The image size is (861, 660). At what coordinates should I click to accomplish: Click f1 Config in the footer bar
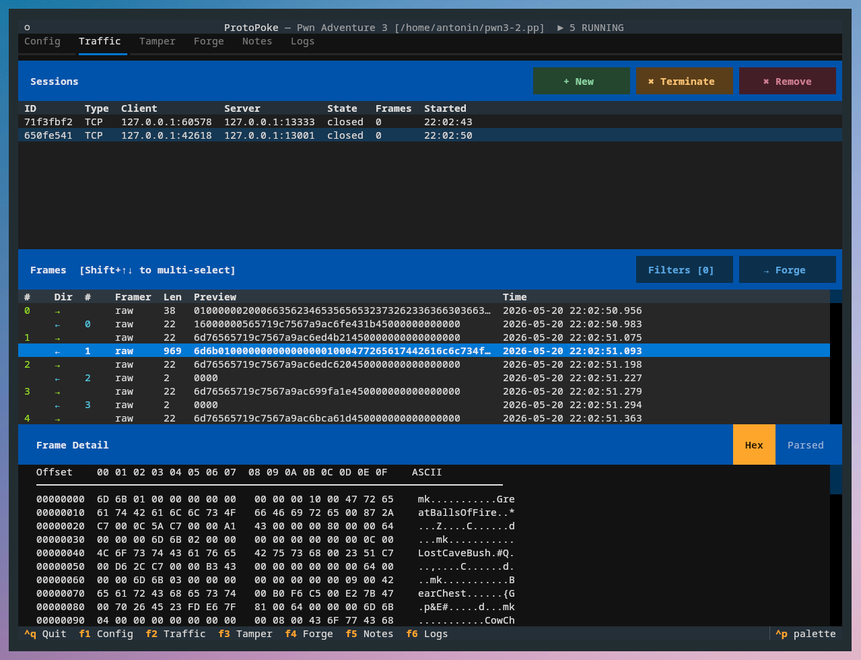(x=106, y=634)
